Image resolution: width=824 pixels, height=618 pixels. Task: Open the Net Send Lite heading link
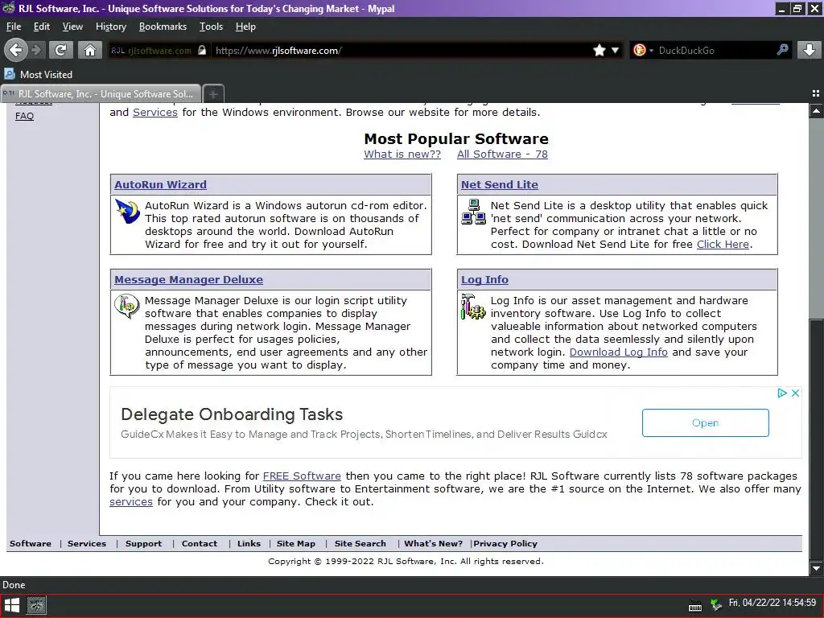click(x=499, y=184)
